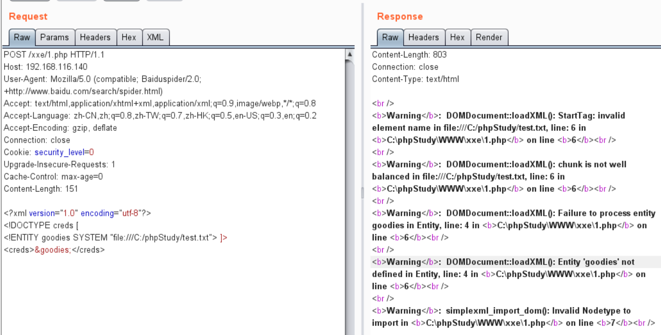Open the Request Hex tab

(129, 37)
